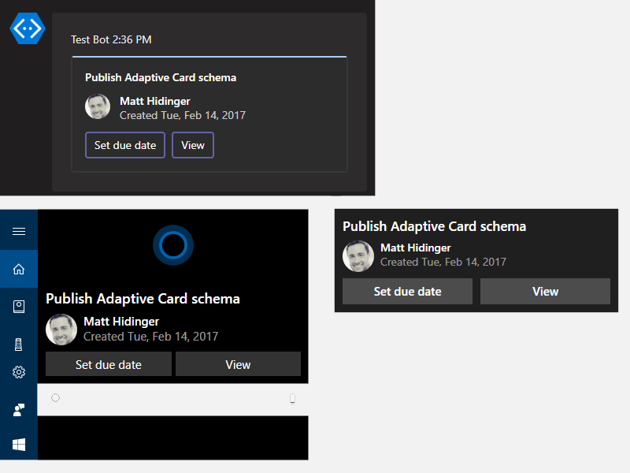Screen dimensions: 630x473
Task: Click View in the Test Bot card
Action: pos(192,145)
